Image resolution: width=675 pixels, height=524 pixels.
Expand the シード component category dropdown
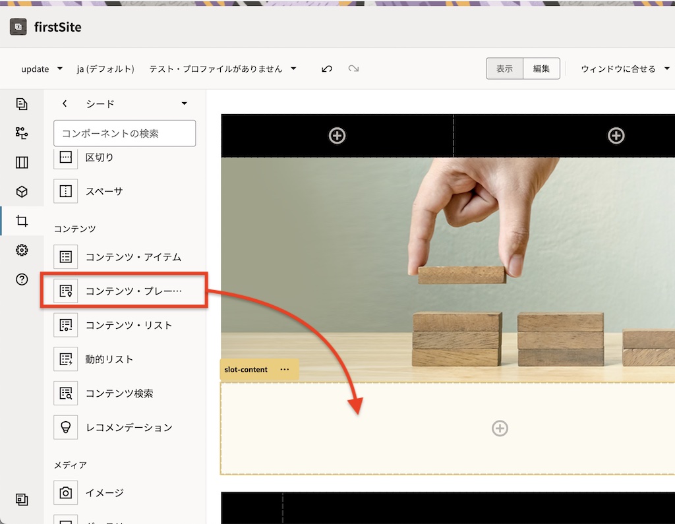point(184,103)
